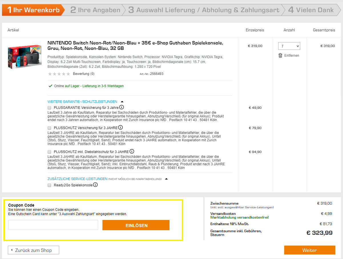
Task: Open info icon for PLUSSCHUTZ inkl. Diebstahlschutz
Action: (132, 151)
